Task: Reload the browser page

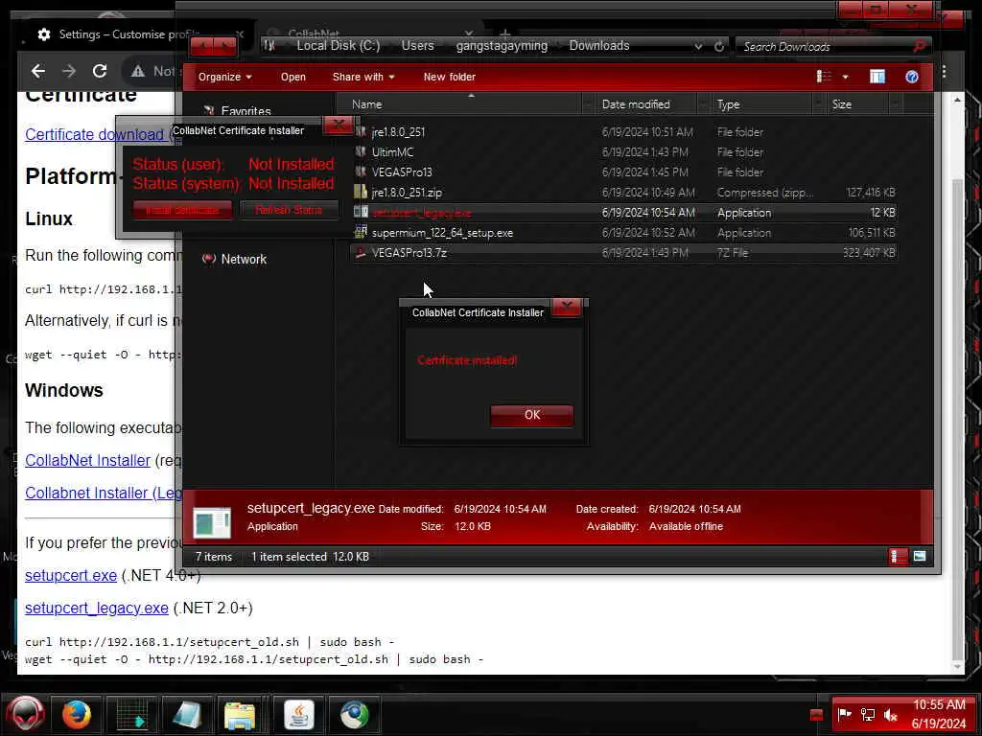Action: (x=100, y=71)
